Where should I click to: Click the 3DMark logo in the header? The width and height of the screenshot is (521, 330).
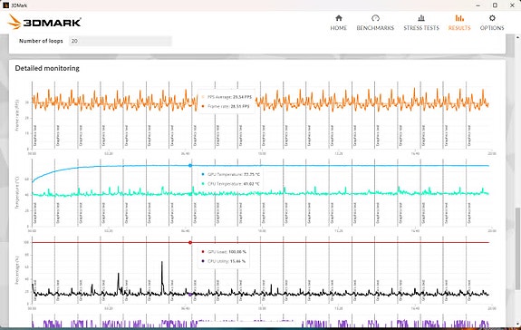point(44,22)
